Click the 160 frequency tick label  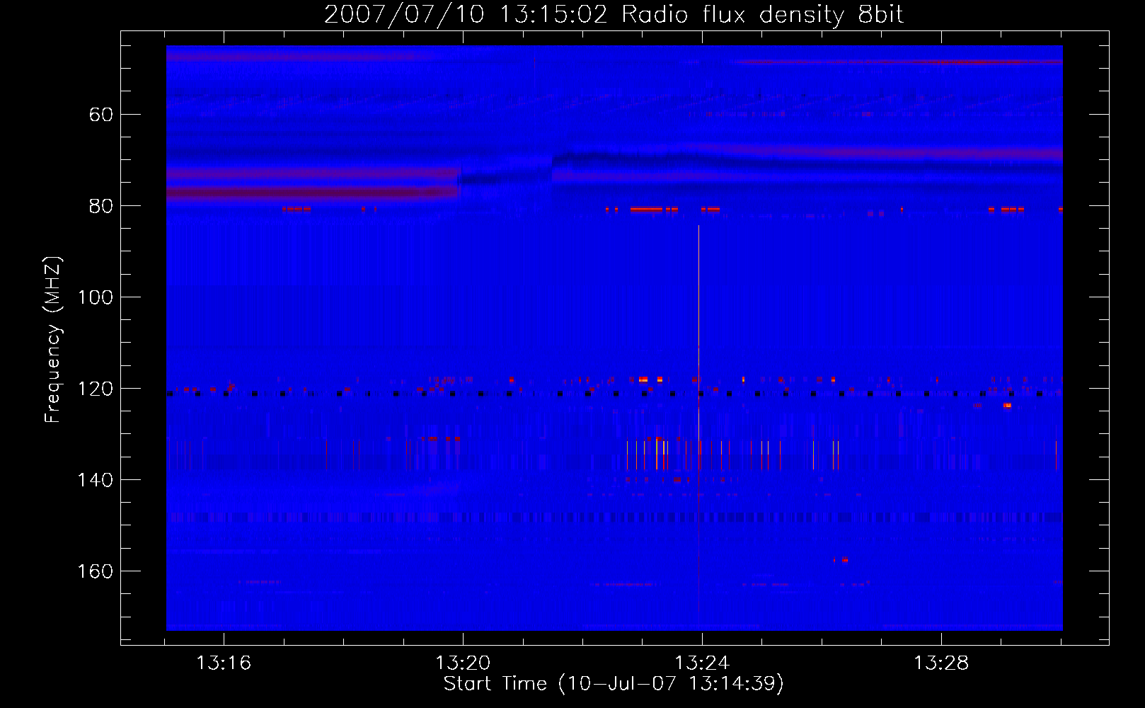pyautogui.click(x=96, y=571)
